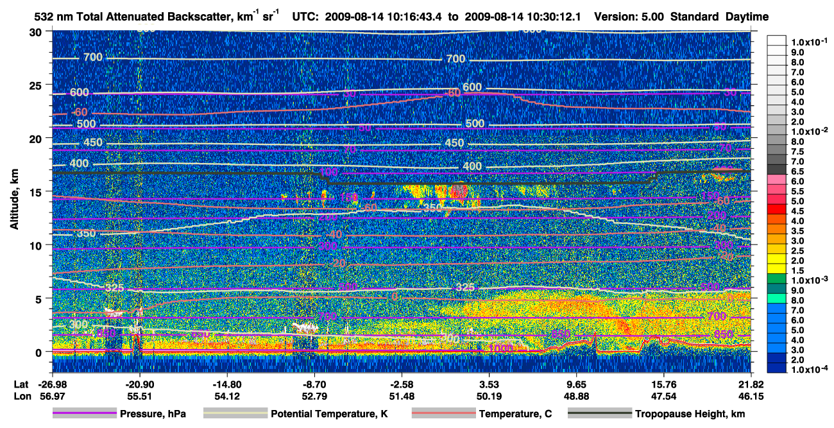Click longitude value '51.48'
834x428 pixels.
(402, 396)
